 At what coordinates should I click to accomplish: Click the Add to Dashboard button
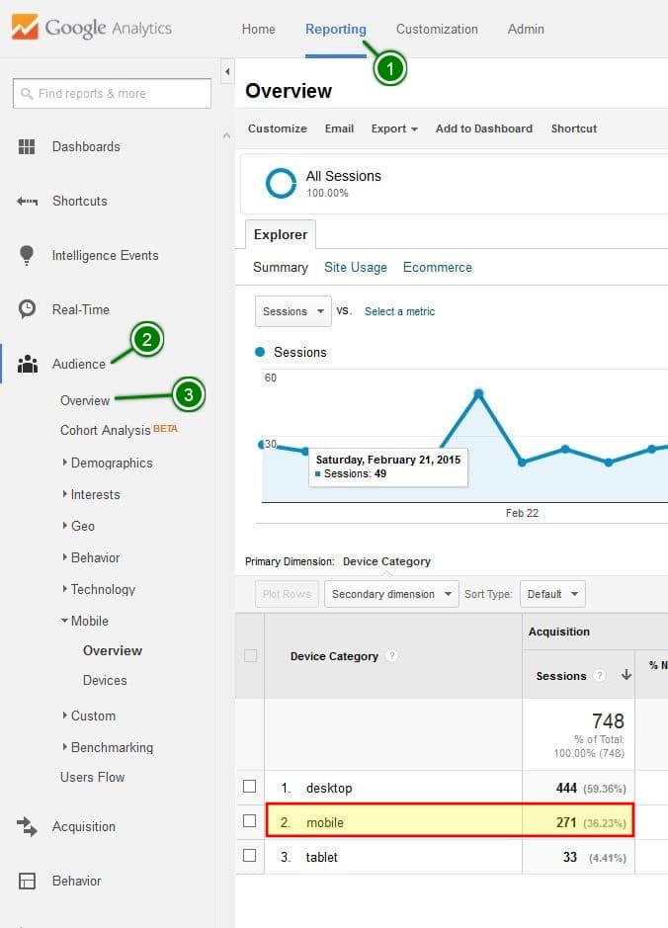tap(483, 128)
